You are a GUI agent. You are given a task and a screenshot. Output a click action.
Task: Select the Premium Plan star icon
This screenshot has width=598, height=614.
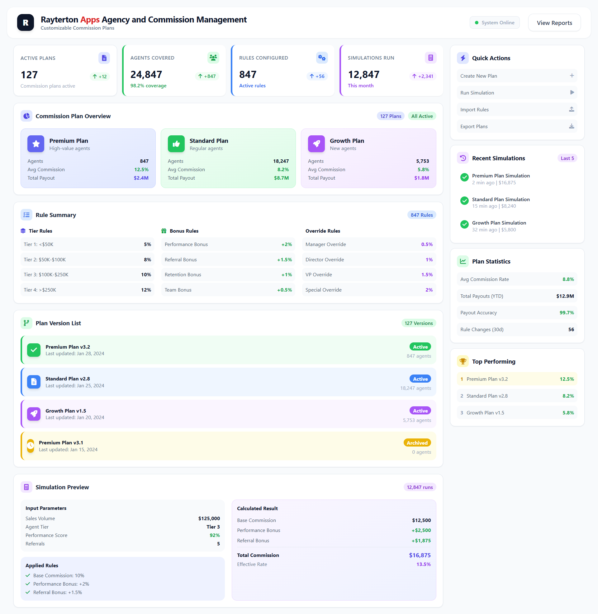[x=36, y=144]
